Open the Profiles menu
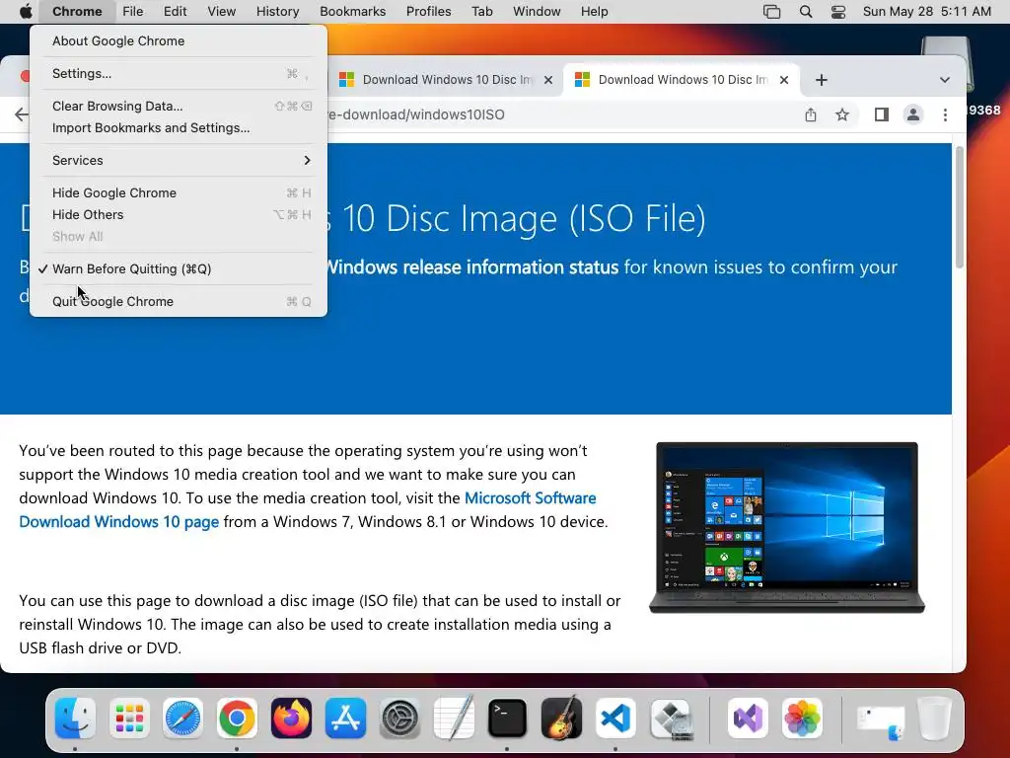The image size is (1010, 758). pyautogui.click(x=428, y=11)
